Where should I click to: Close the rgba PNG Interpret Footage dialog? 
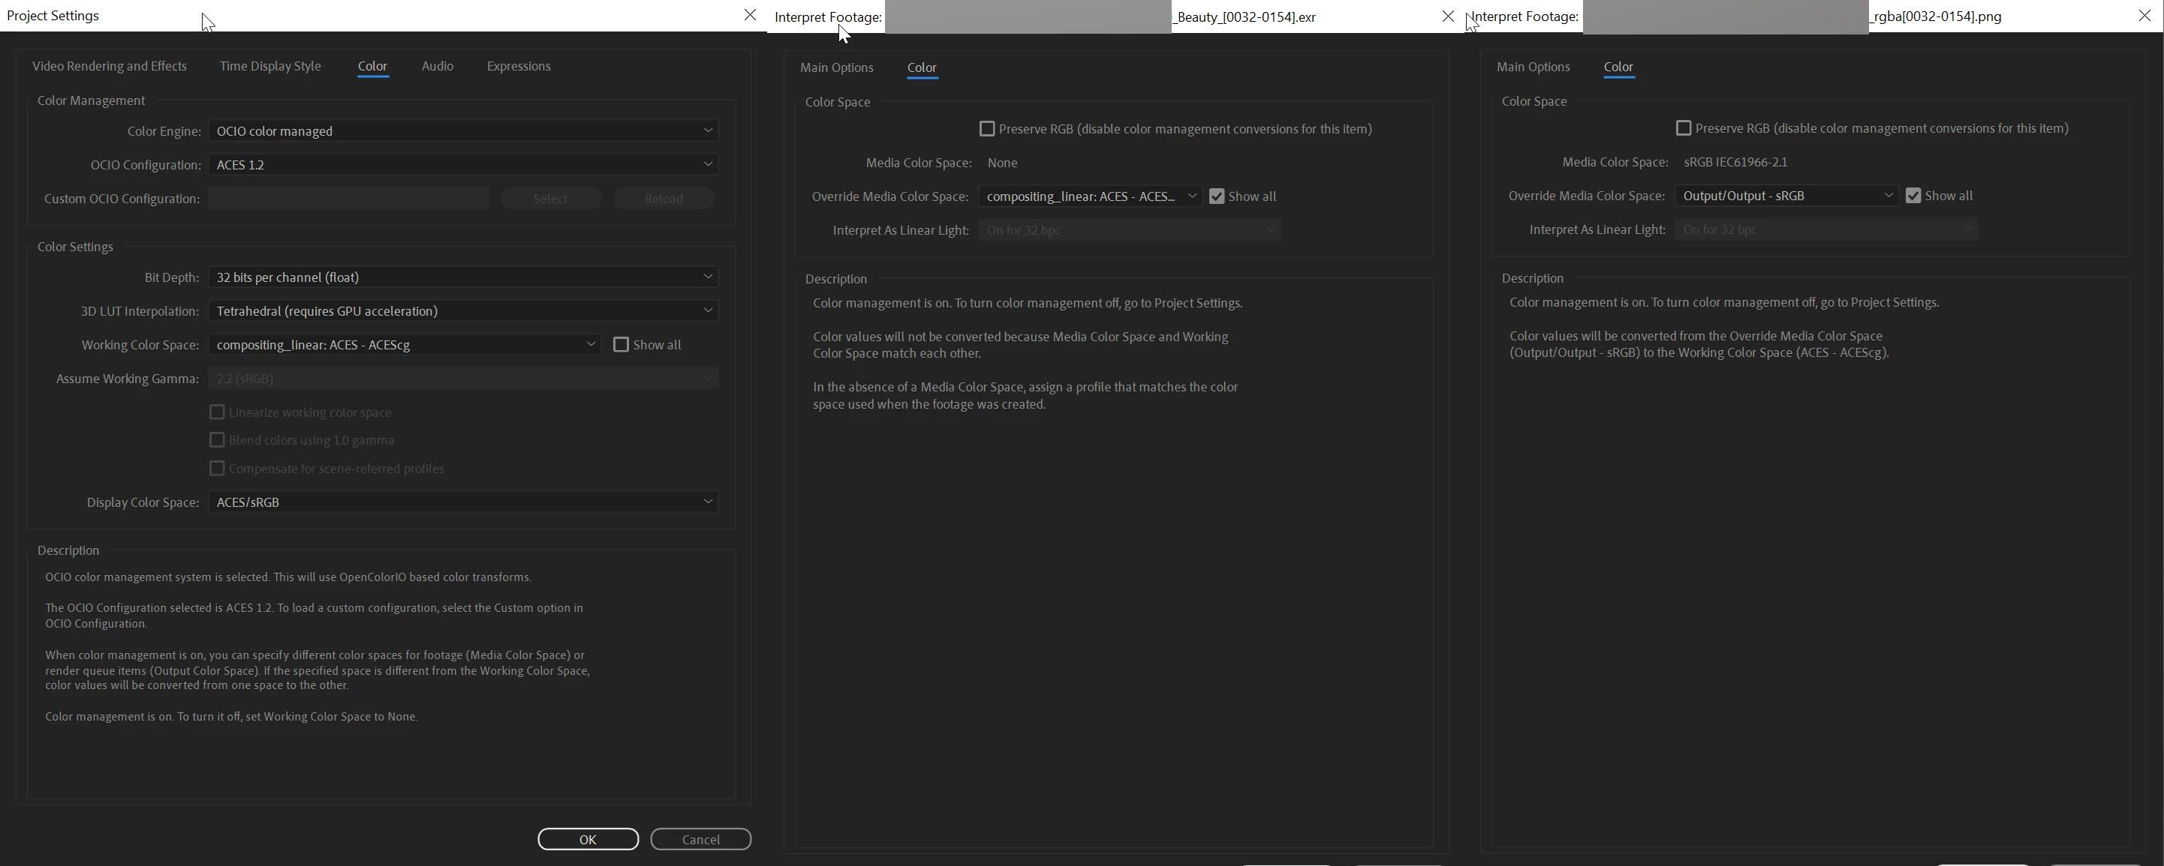coord(2144,16)
